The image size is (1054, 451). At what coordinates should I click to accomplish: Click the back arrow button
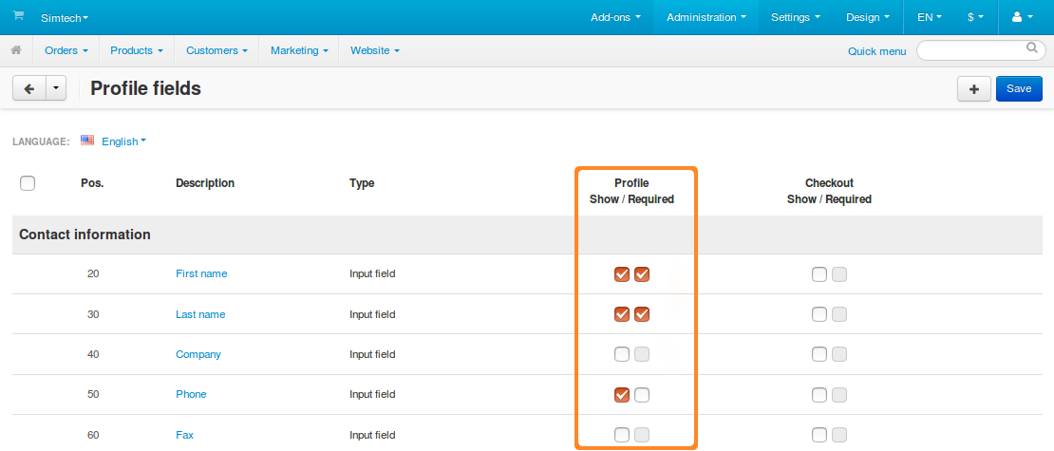tap(28, 88)
